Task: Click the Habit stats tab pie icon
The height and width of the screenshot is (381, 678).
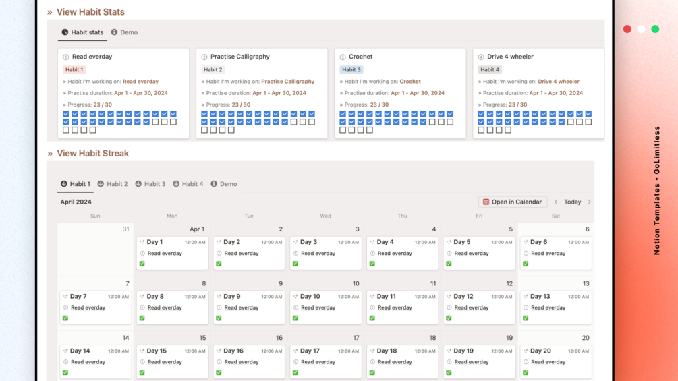Action: click(65, 32)
